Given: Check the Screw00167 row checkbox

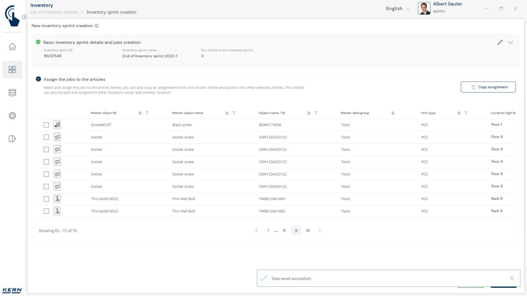Looking at the screenshot, I should tap(46, 125).
